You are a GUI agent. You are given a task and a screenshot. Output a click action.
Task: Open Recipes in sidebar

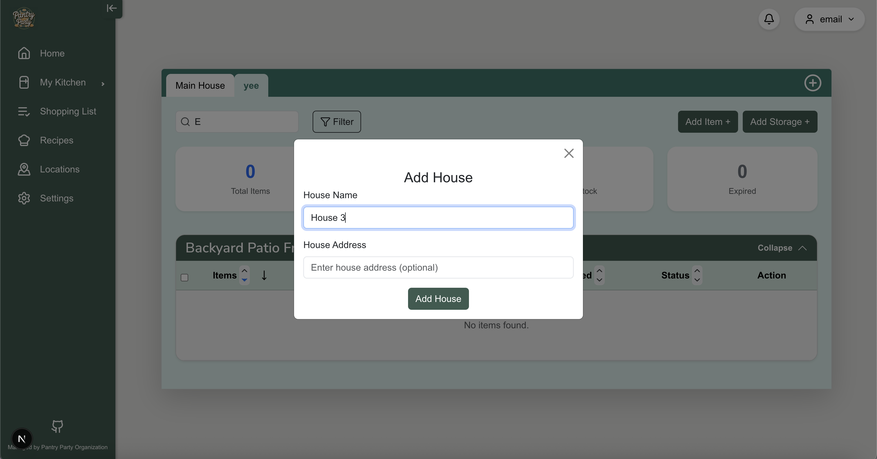[57, 140]
